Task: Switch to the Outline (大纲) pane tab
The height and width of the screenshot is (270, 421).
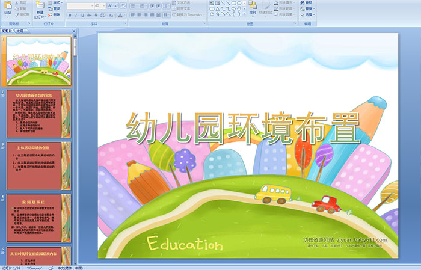Action: point(20,31)
